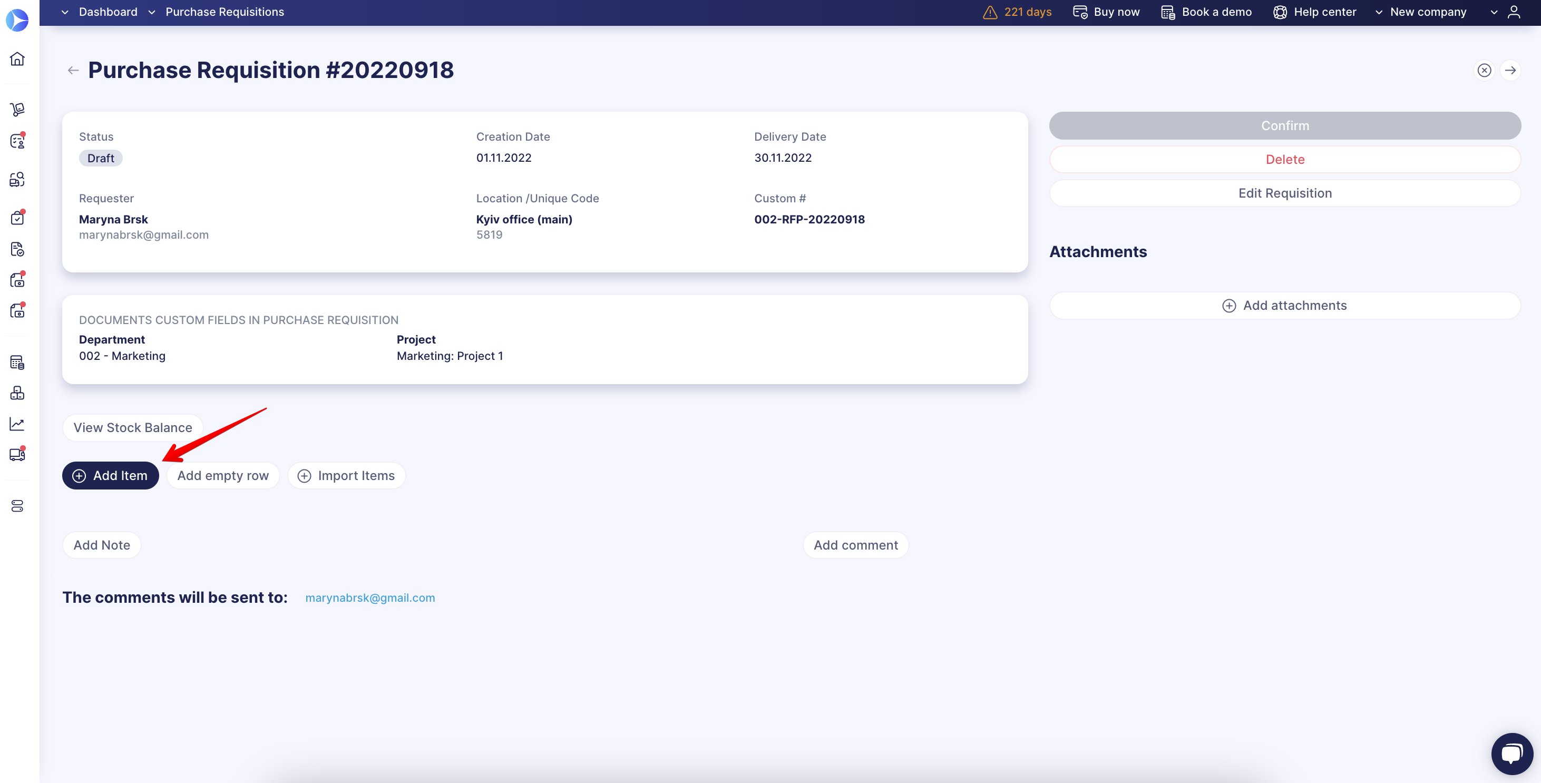Click Purchase Requisition #20220918 heading
The height and width of the screenshot is (783, 1541).
(271, 71)
